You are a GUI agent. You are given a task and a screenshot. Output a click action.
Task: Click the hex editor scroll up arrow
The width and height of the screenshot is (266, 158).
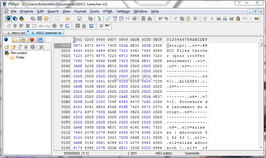[x=261, y=40]
